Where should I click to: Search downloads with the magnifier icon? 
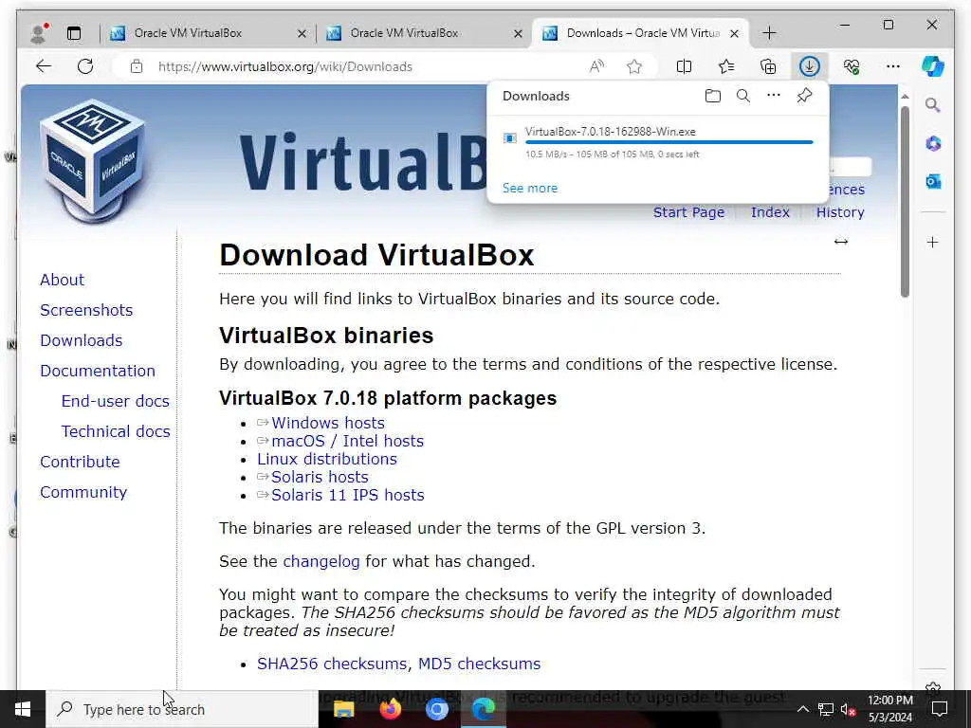coord(743,96)
